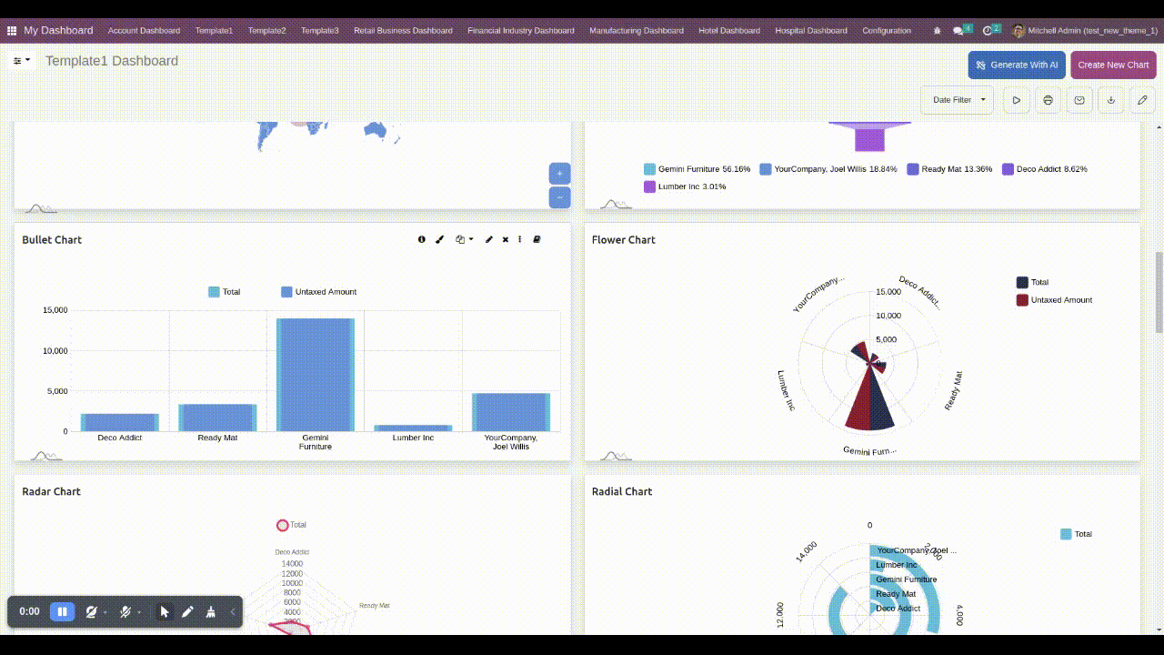The width and height of the screenshot is (1164, 655).
Task: Toggle Total legend in Radial Chart
Action: coord(1077,534)
